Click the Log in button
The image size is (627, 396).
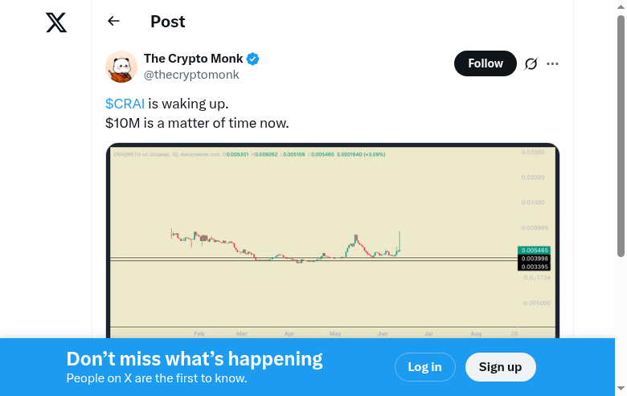point(424,367)
